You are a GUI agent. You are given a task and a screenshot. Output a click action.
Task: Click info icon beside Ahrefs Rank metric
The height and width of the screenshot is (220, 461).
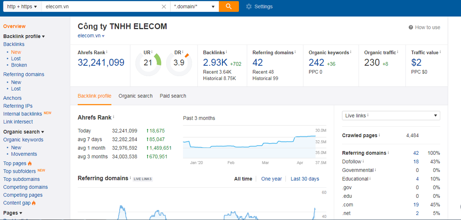click(x=107, y=52)
